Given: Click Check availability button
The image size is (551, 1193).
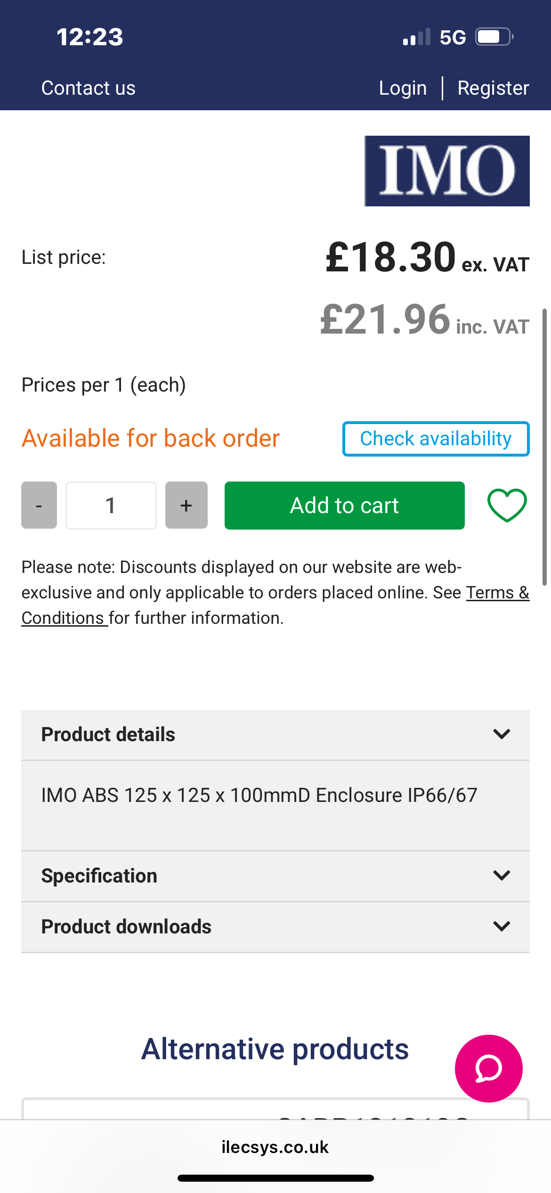Looking at the screenshot, I should (x=436, y=439).
